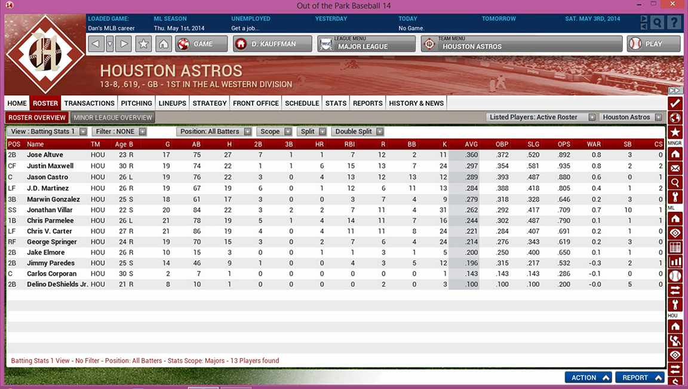Click the bar chart icon in sidebar
Screen dimensions: 688x389
675,262
